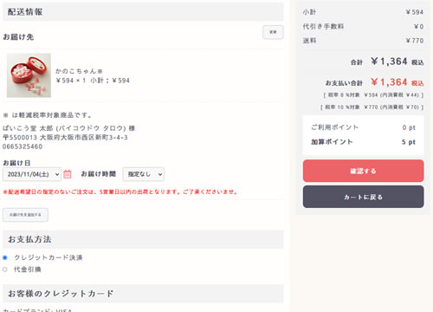The image size is (433, 312).
Task: Click the 配送情報 section header
Action: [x=143, y=12]
